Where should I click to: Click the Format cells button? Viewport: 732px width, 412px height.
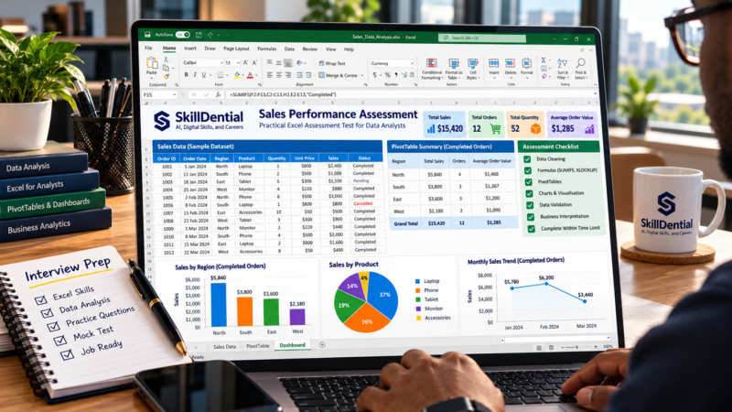click(x=527, y=67)
